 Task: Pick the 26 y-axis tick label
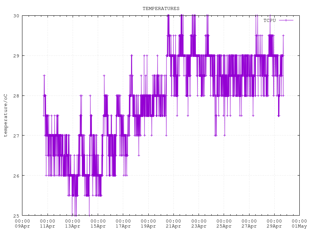coord(16,176)
